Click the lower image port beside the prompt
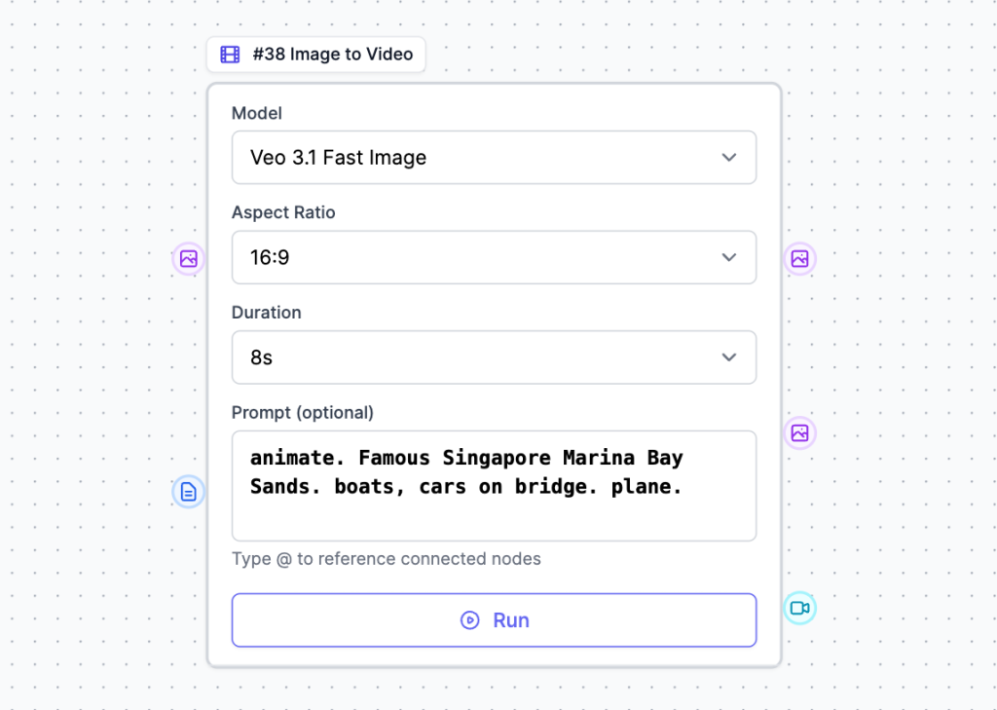 click(x=799, y=432)
